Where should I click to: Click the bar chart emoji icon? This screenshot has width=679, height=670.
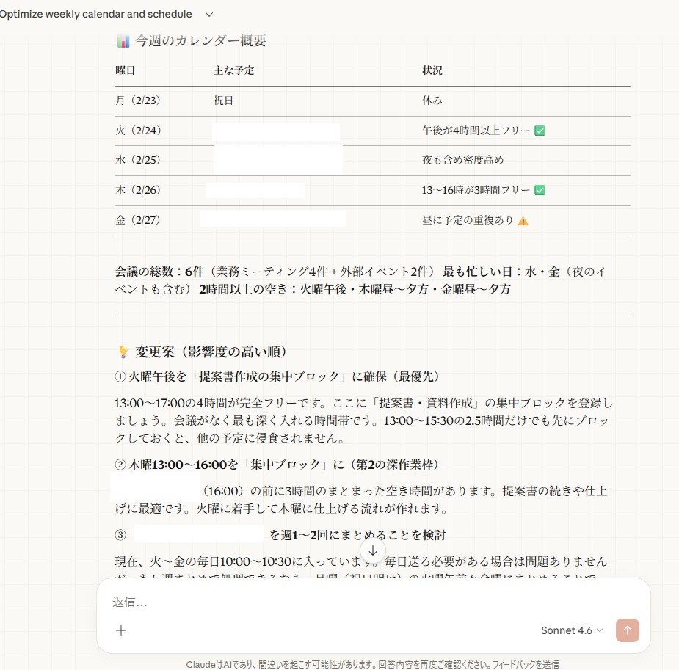point(123,41)
